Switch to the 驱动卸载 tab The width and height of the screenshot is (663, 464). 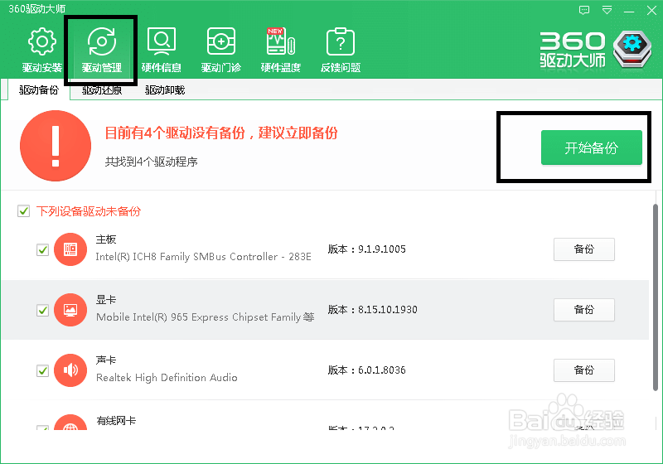click(x=165, y=90)
